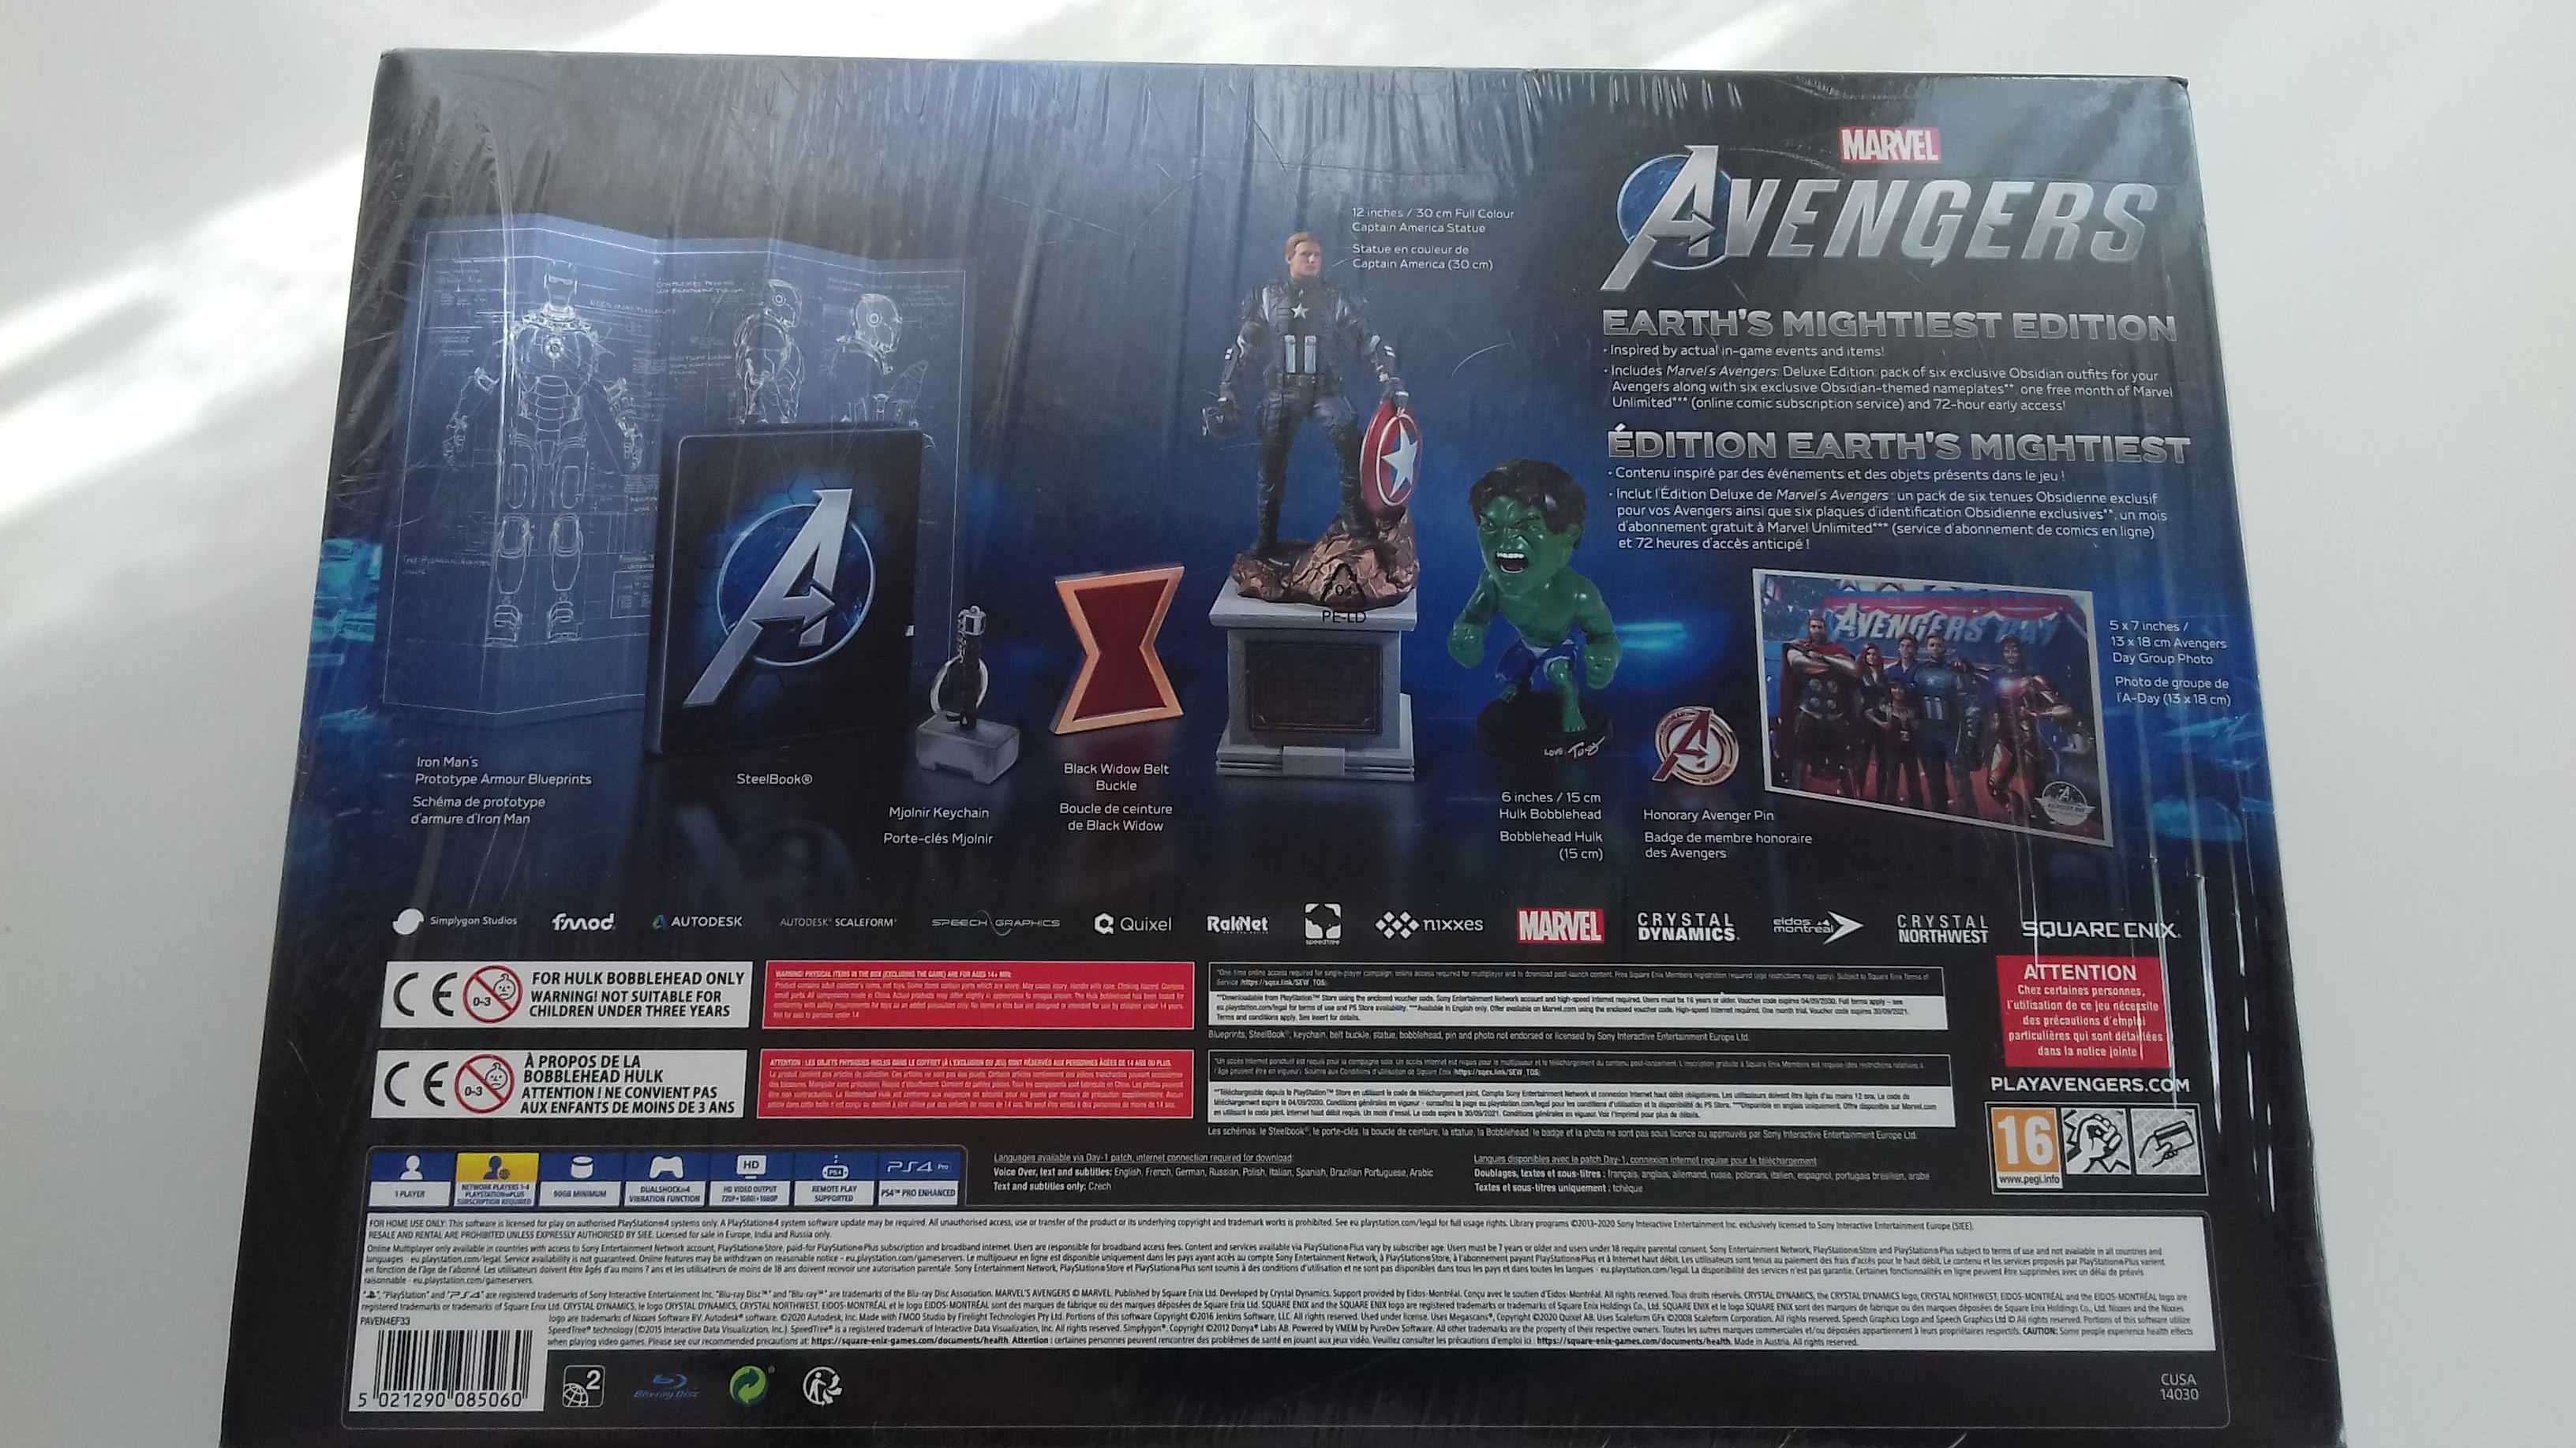Click the SpeedTree logo
The height and width of the screenshot is (1448, 2576).
click(x=1322, y=924)
